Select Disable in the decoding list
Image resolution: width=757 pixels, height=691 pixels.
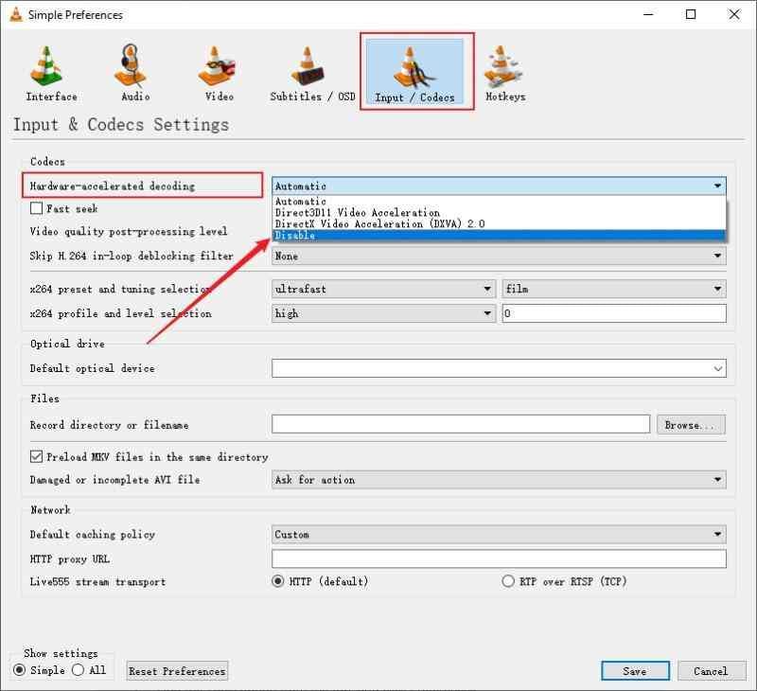click(499, 236)
